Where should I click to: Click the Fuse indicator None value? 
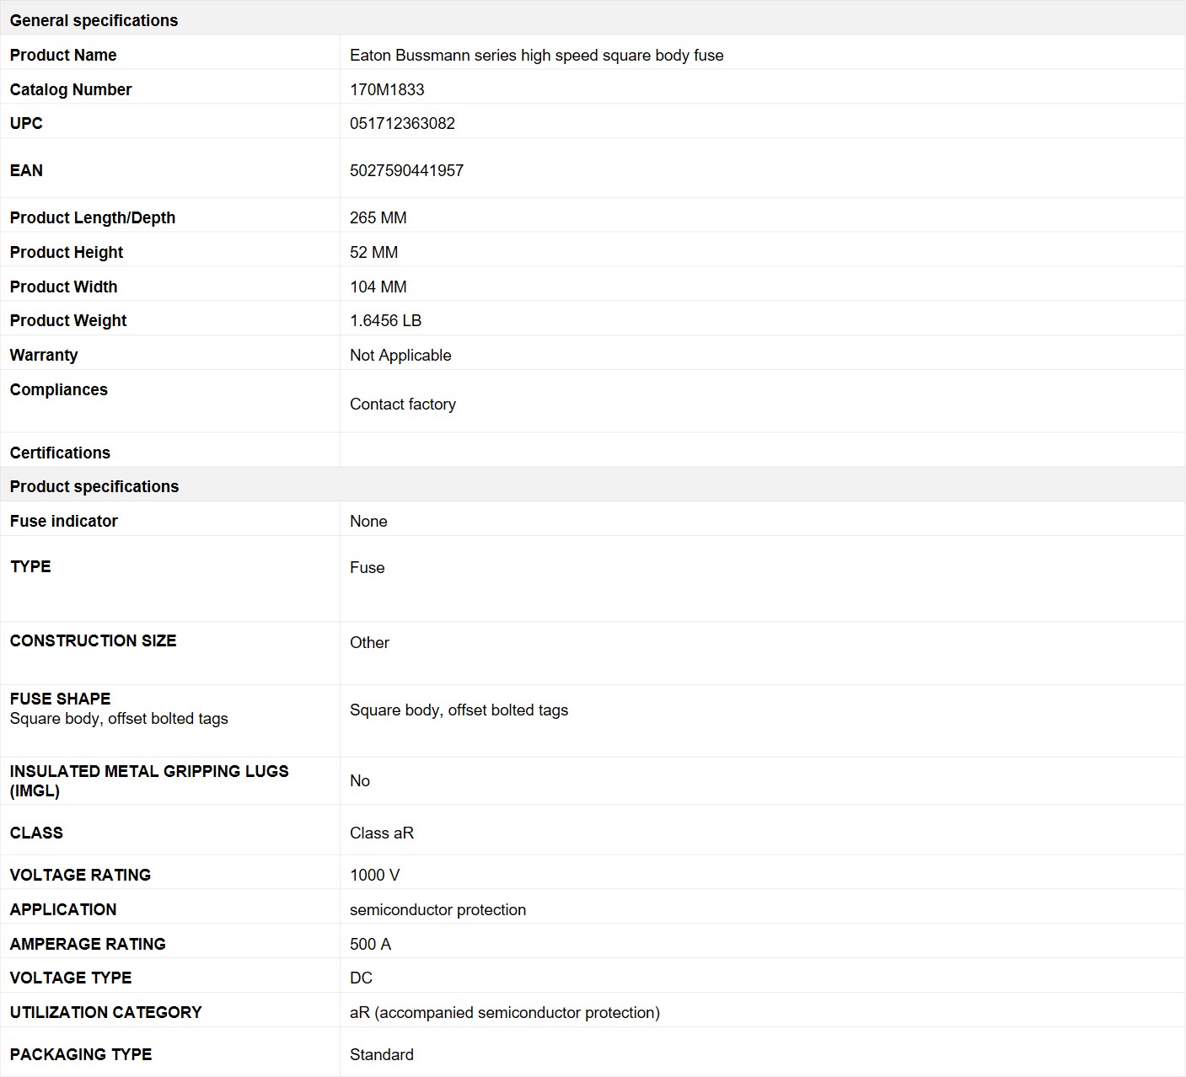[x=368, y=521]
